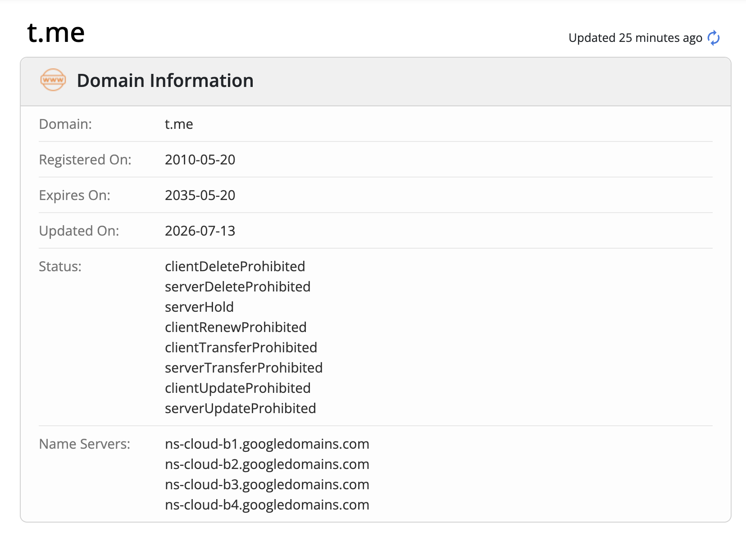Click the registered date 2010-05-20
The width and height of the screenshot is (746, 537).
[200, 159]
